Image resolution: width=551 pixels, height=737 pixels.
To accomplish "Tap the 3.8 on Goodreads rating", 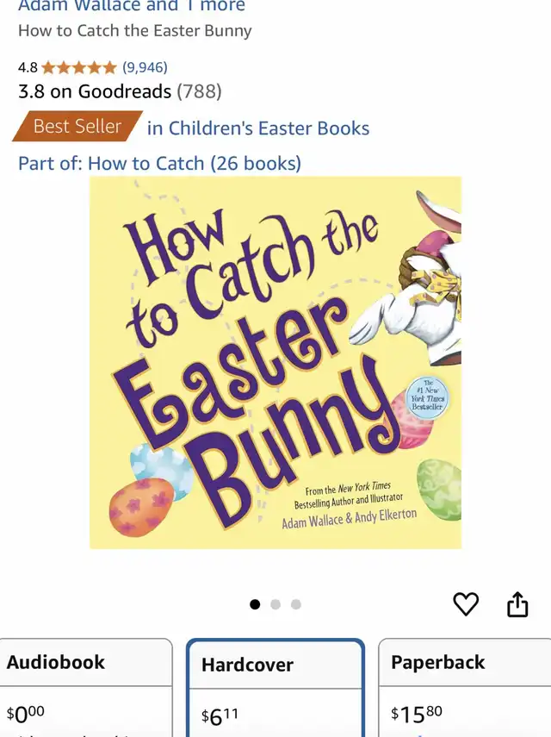I will tap(120, 91).
